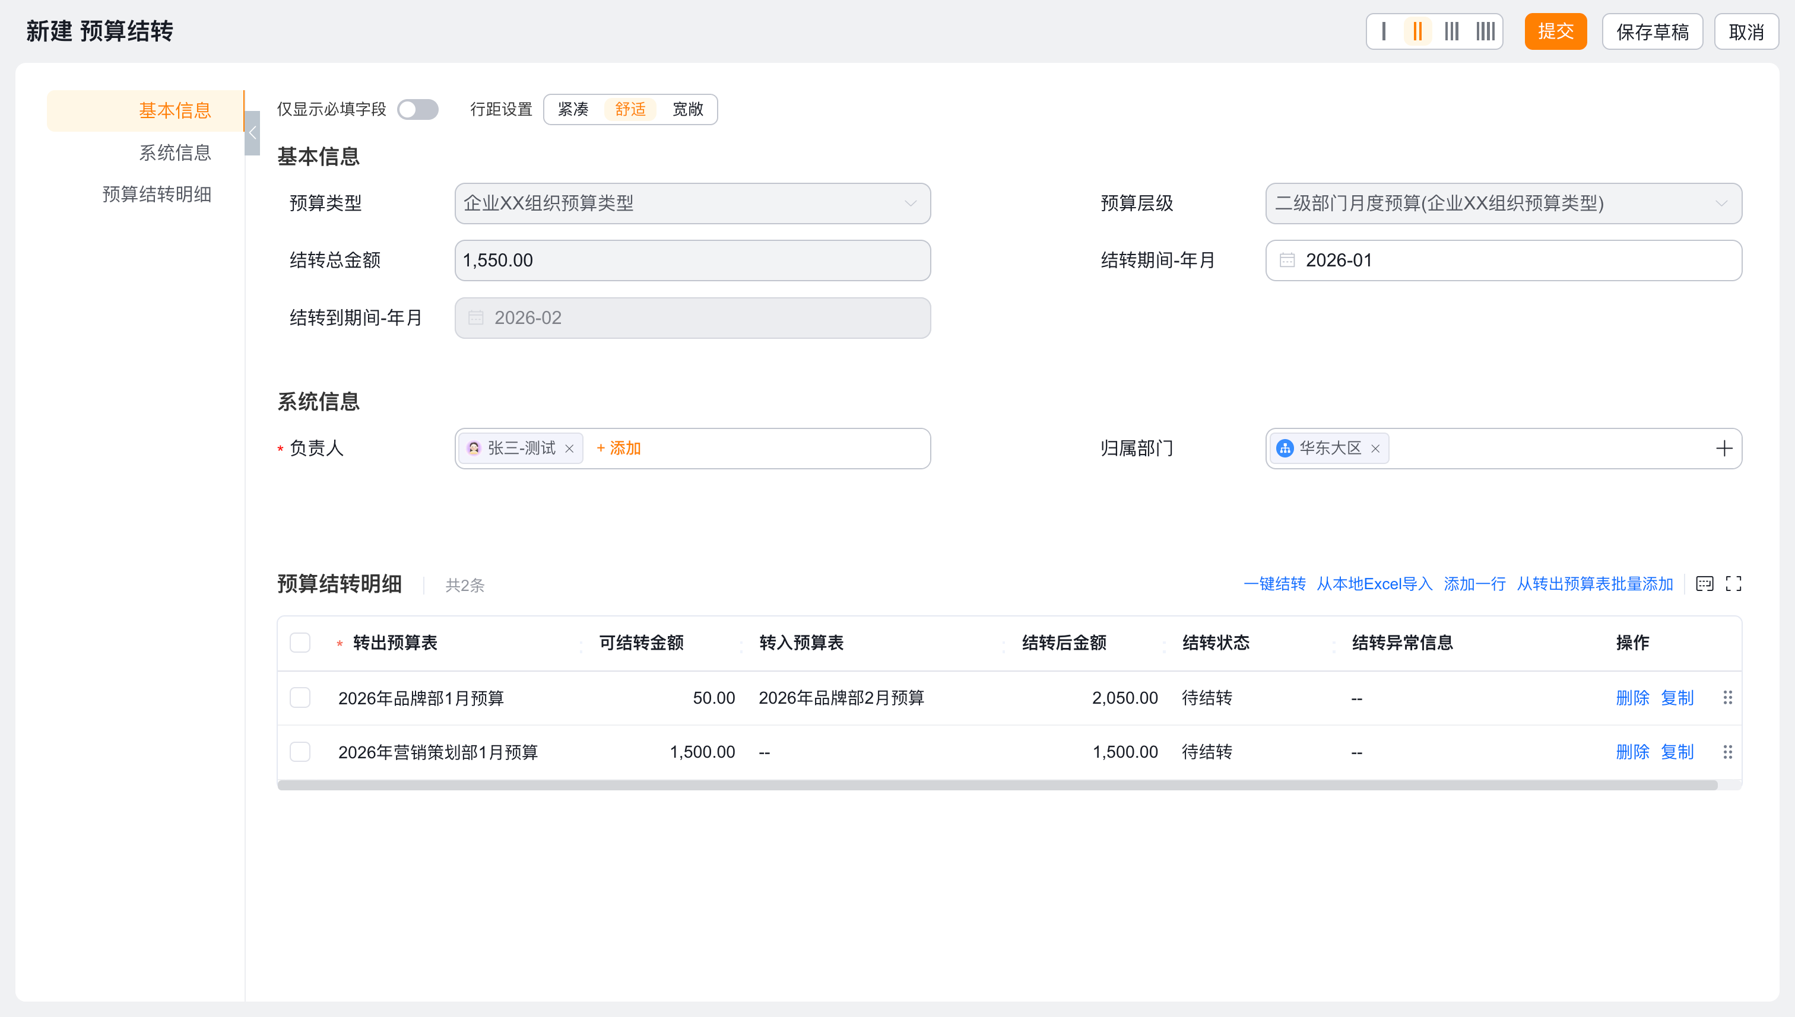This screenshot has height=1017, width=1795.
Task: Toggle 仅显示必填字段 switch
Action: (418, 110)
